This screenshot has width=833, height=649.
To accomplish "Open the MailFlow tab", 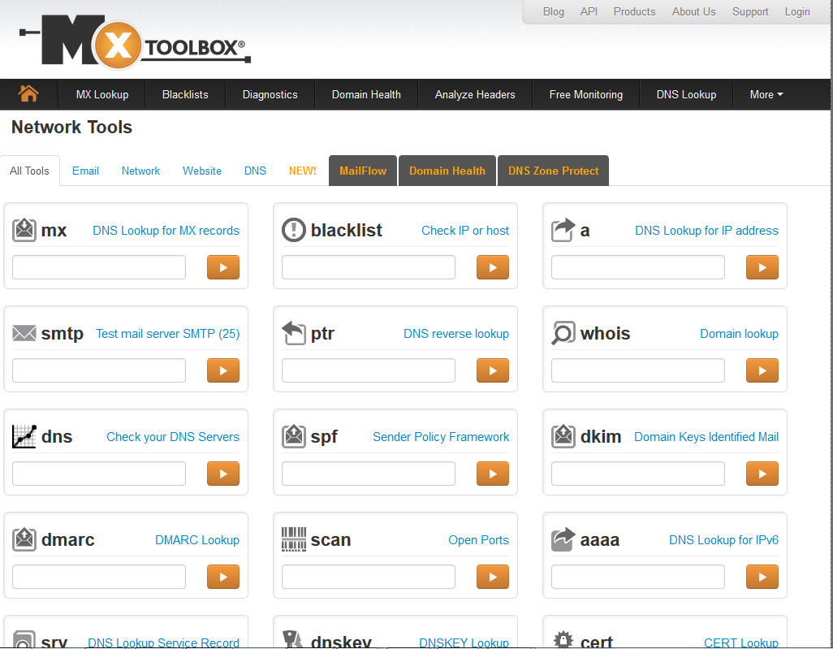I will pyautogui.click(x=362, y=171).
